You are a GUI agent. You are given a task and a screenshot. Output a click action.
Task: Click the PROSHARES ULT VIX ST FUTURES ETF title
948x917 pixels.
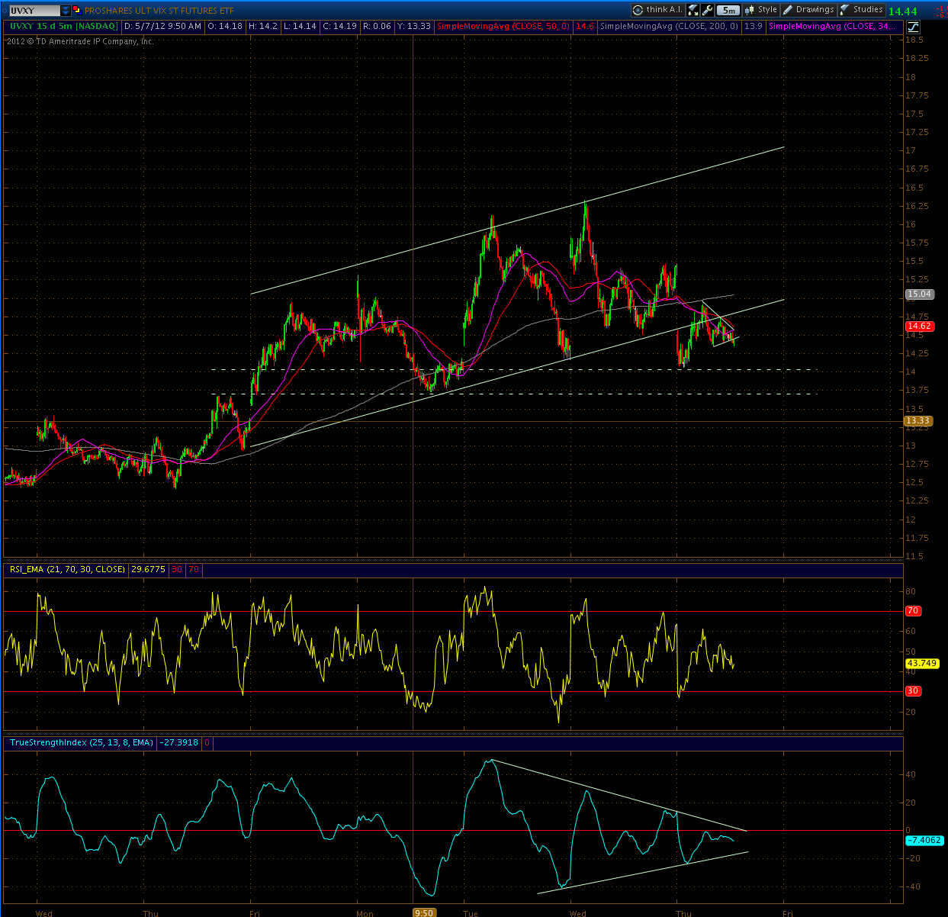click(159, 11)
